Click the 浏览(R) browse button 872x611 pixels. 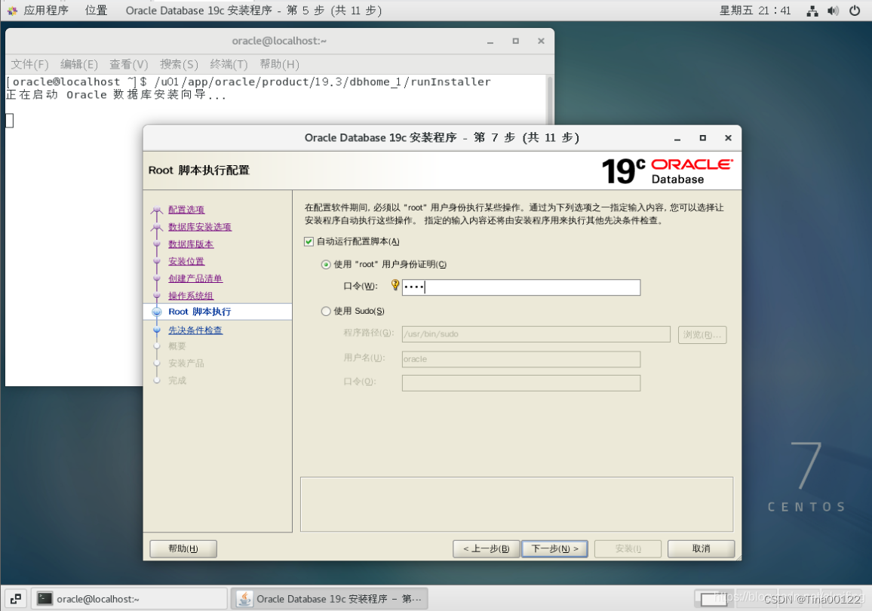click(702, 335)
